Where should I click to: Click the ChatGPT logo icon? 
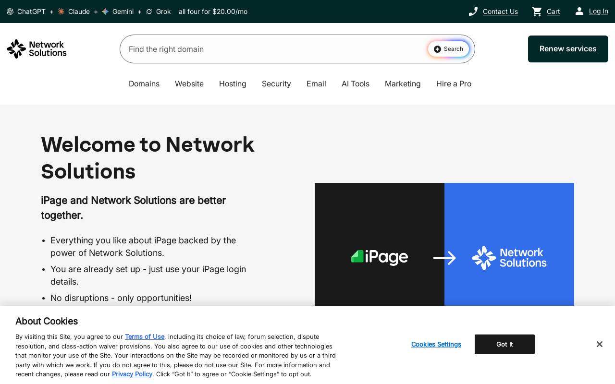click(10, 12)
